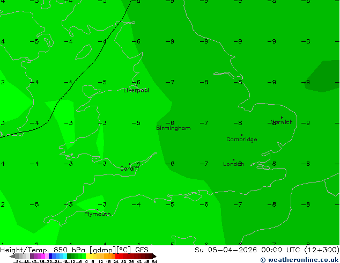Click the dark blue legend swatch at -30
Viewport: 340px width, 263px height.
[x=50, y=256]
